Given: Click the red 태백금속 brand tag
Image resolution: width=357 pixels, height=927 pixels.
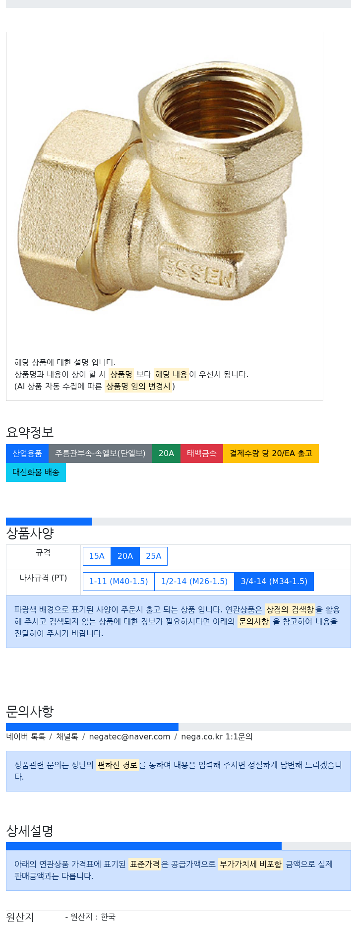Looking at the screenshot, I should point(202,454).
